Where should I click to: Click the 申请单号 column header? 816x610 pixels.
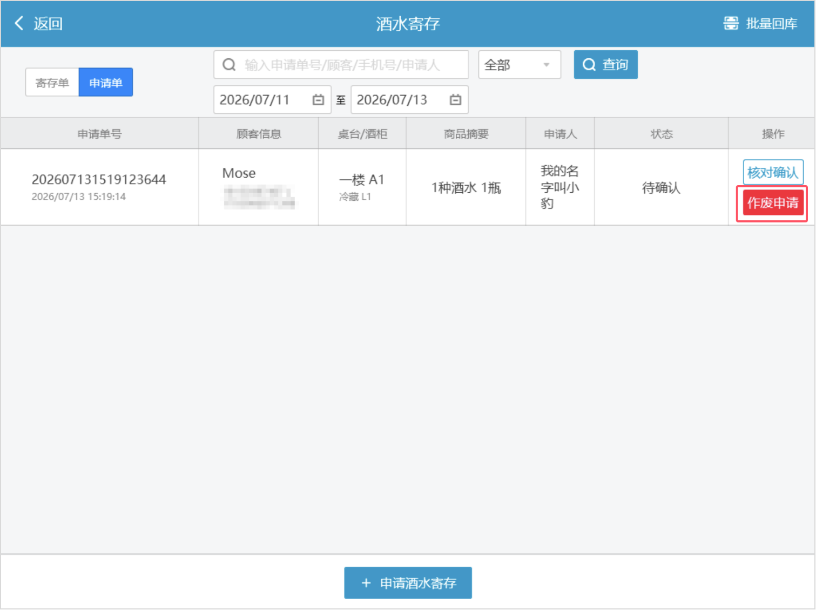click(x=99, y=134)
